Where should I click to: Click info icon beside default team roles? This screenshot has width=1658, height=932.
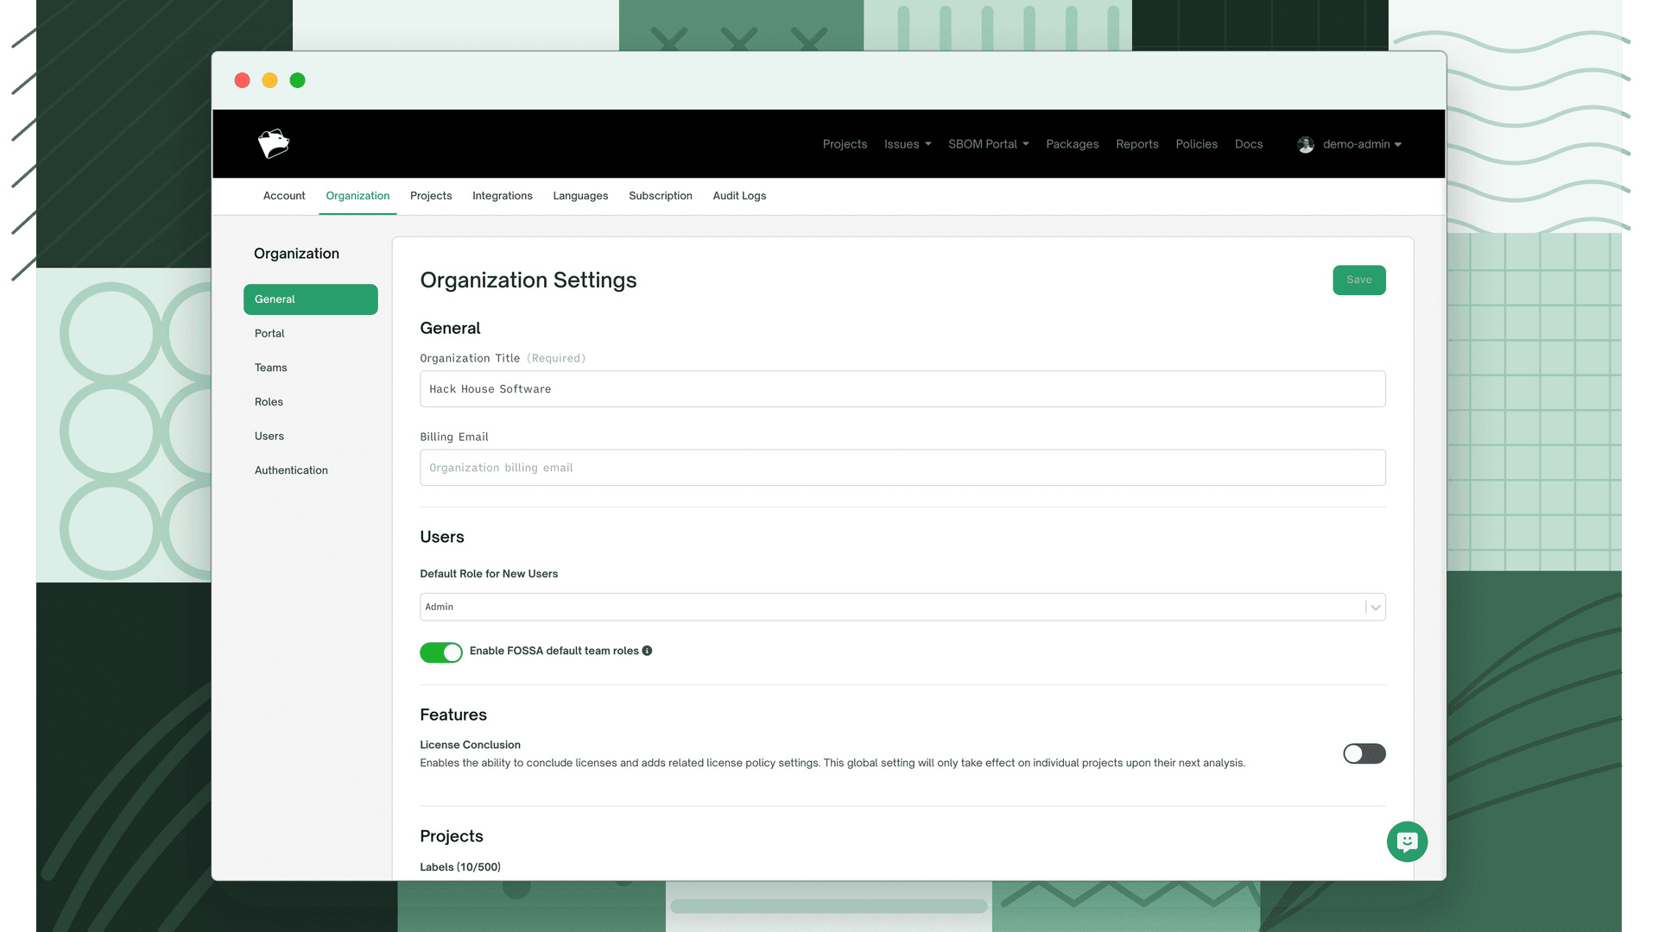click(647, 651)
